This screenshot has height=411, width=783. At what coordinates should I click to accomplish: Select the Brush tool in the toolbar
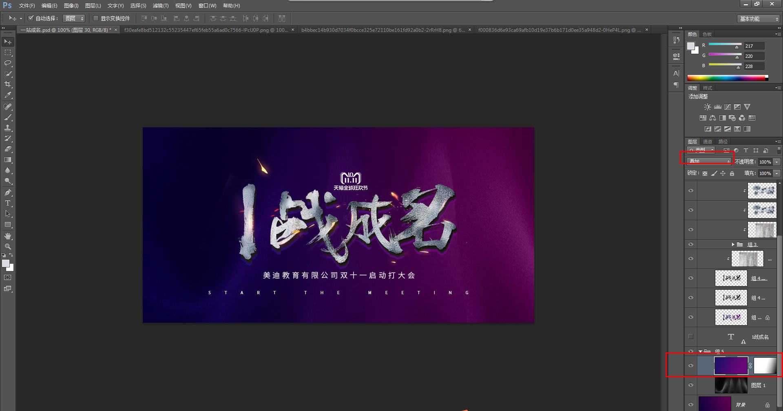pos(7,118)
